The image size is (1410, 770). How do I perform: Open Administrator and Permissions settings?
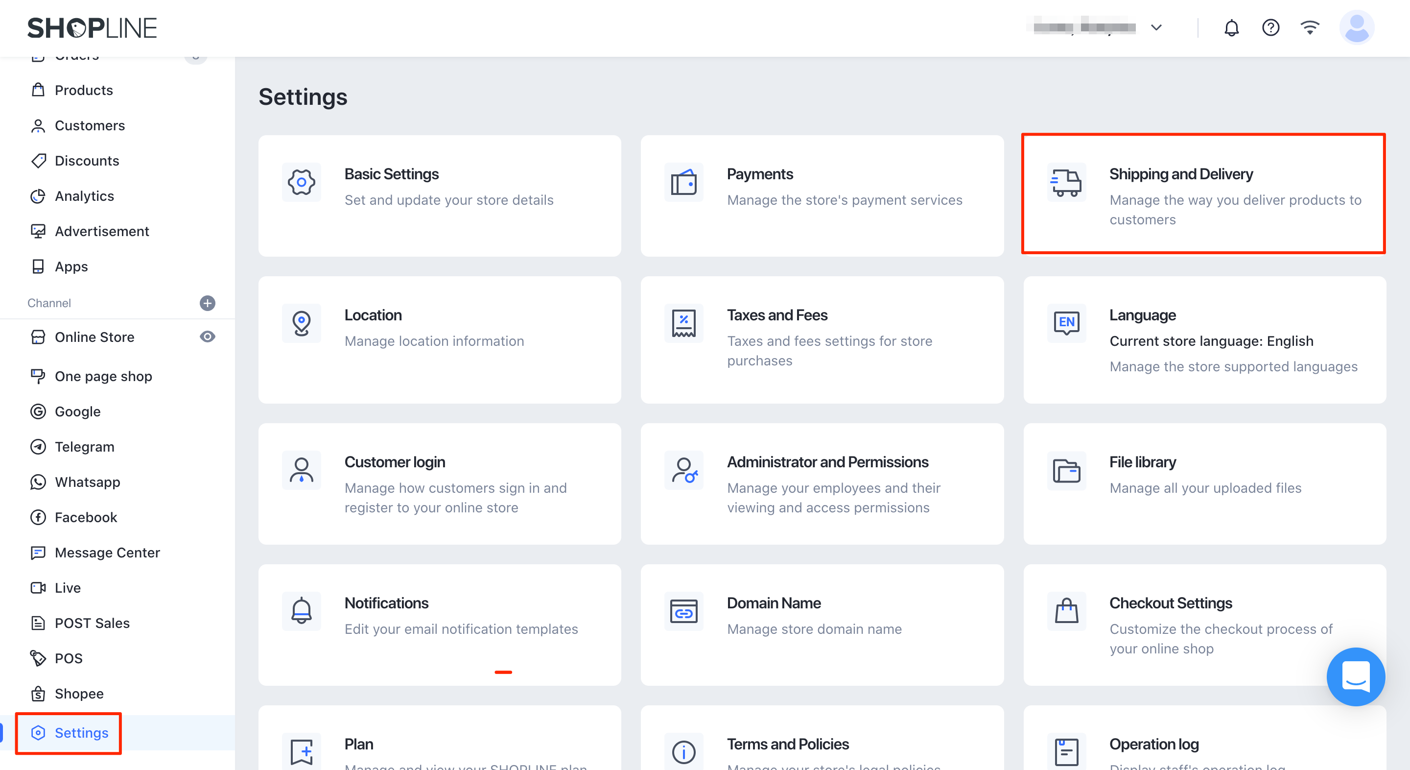[x=822, y=483]
